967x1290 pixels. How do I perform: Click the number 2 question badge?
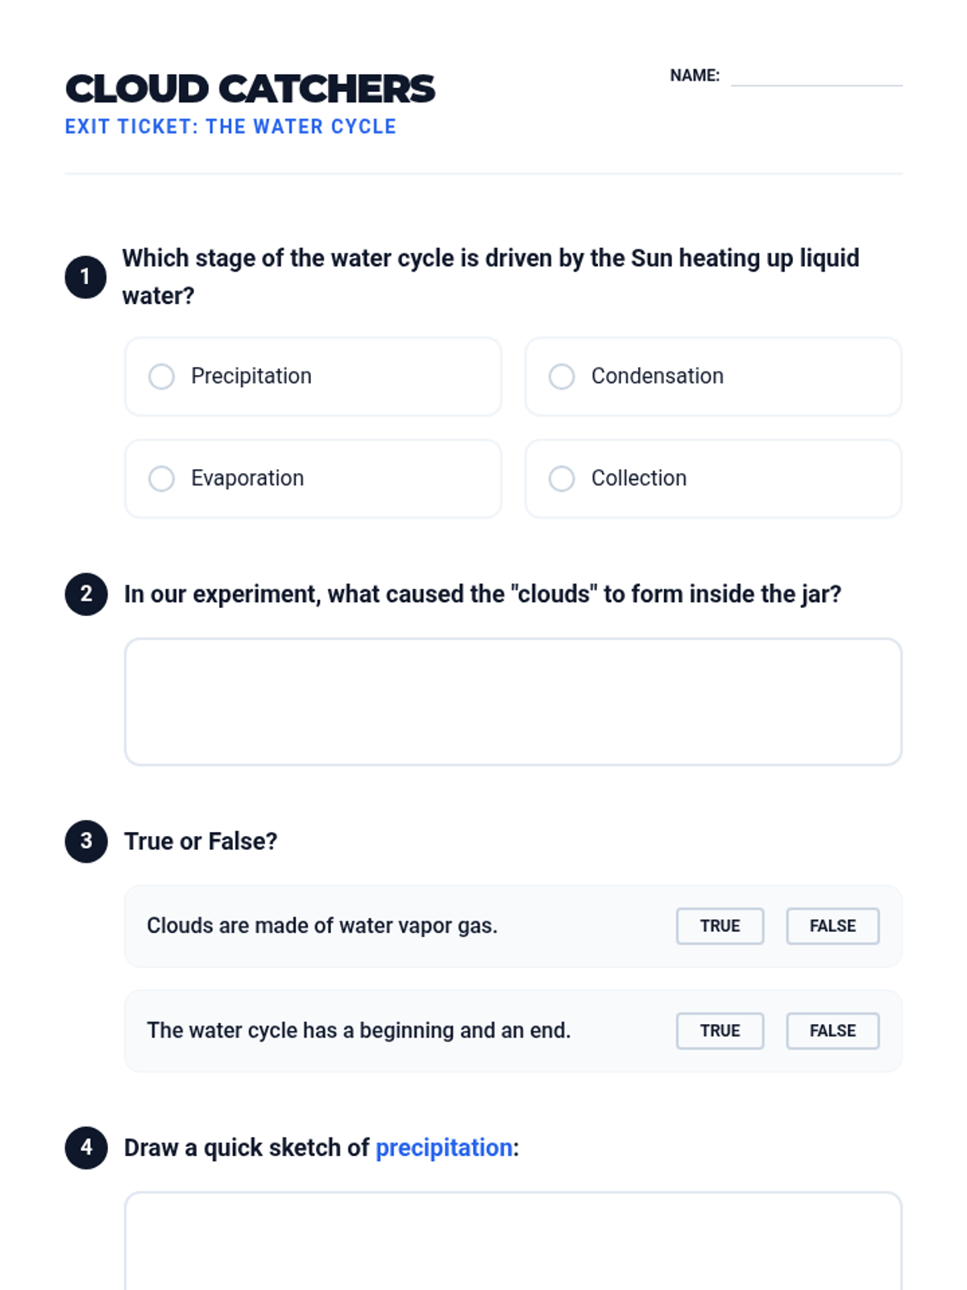pyautogui.click(x=86, y=594)
